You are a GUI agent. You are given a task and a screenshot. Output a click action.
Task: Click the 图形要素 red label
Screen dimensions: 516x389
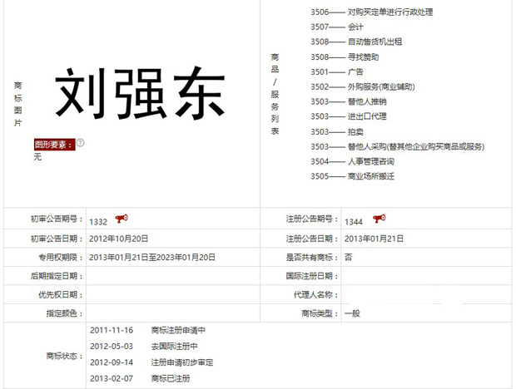pyautogui.click(x=55, y=145)
